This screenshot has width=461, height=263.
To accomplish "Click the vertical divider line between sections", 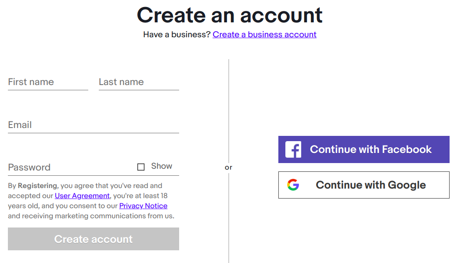I will 229,110.
